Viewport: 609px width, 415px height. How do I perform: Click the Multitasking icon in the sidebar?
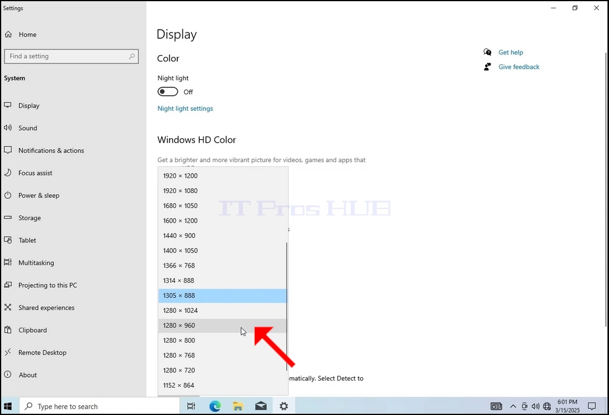[8, 262]
